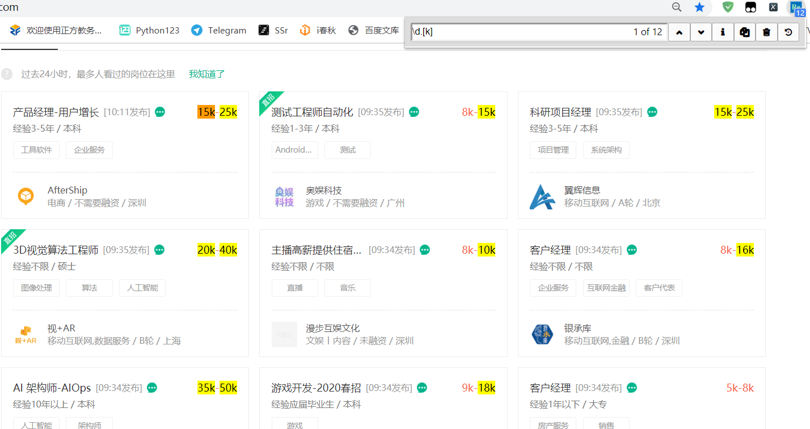
Task: Dismiss the tip by clicking 我知道了
Action: coord(207,74)
